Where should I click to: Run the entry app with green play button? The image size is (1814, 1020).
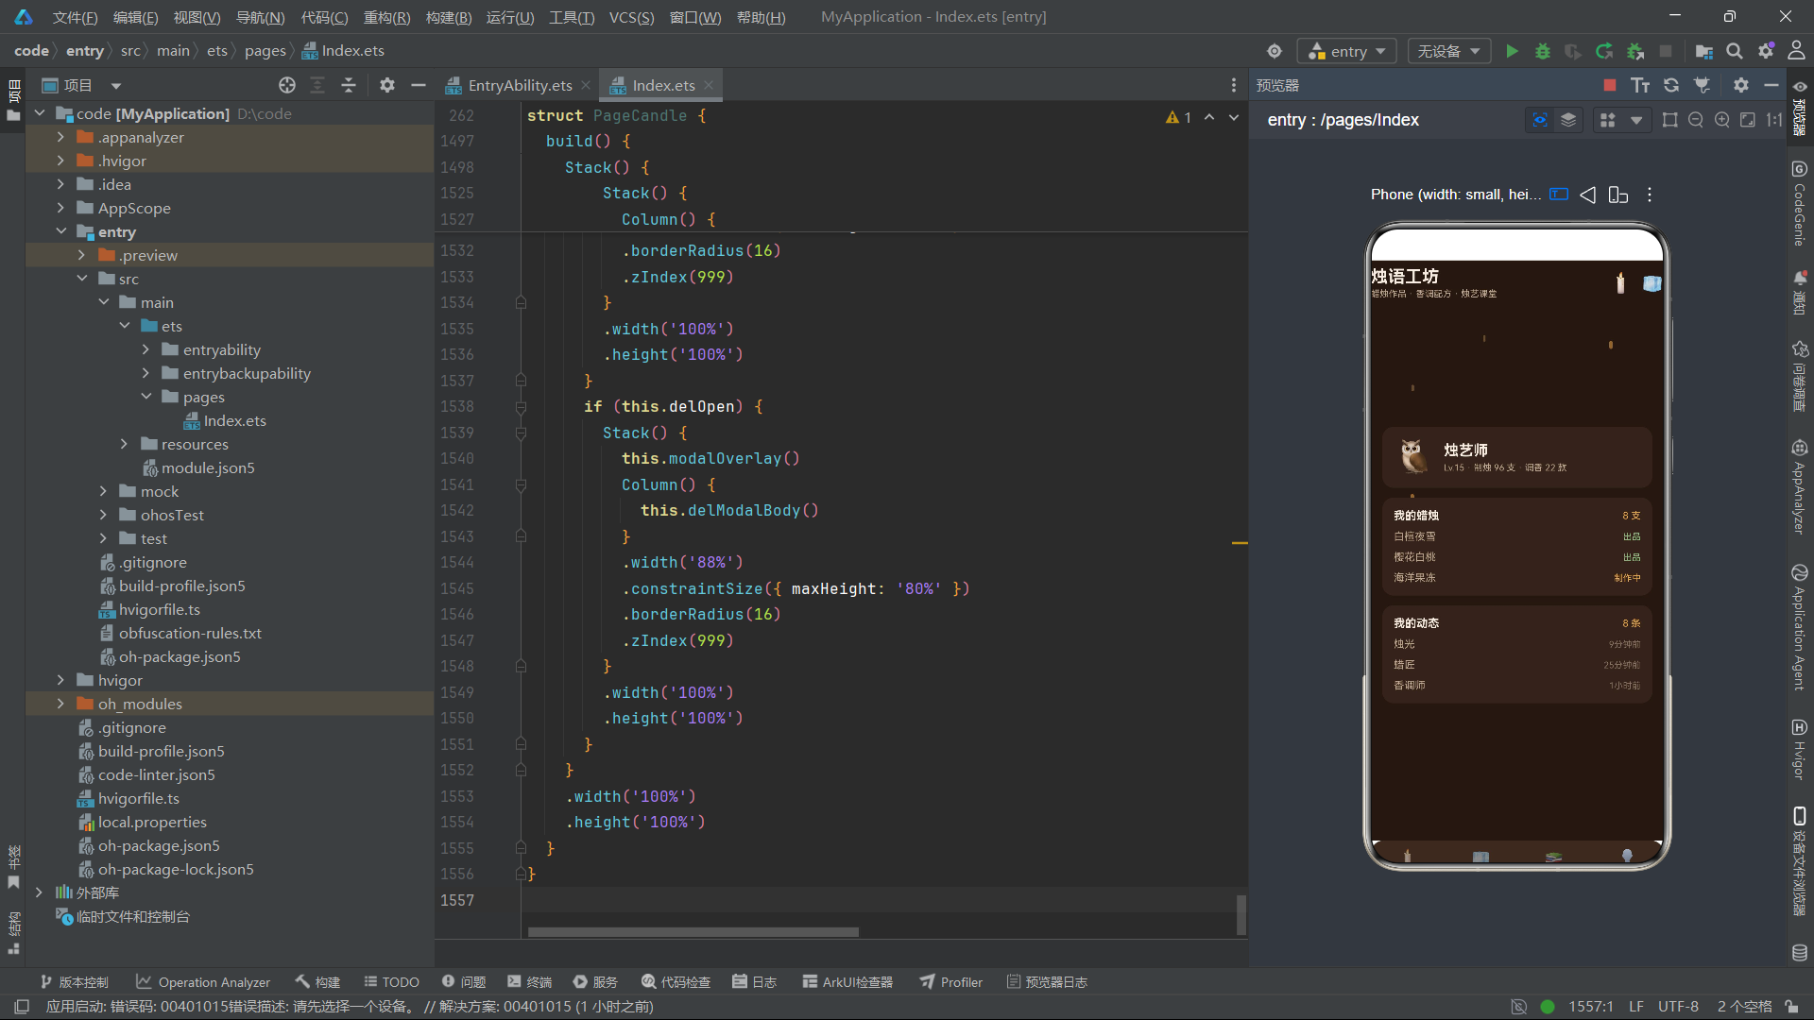1512,51
